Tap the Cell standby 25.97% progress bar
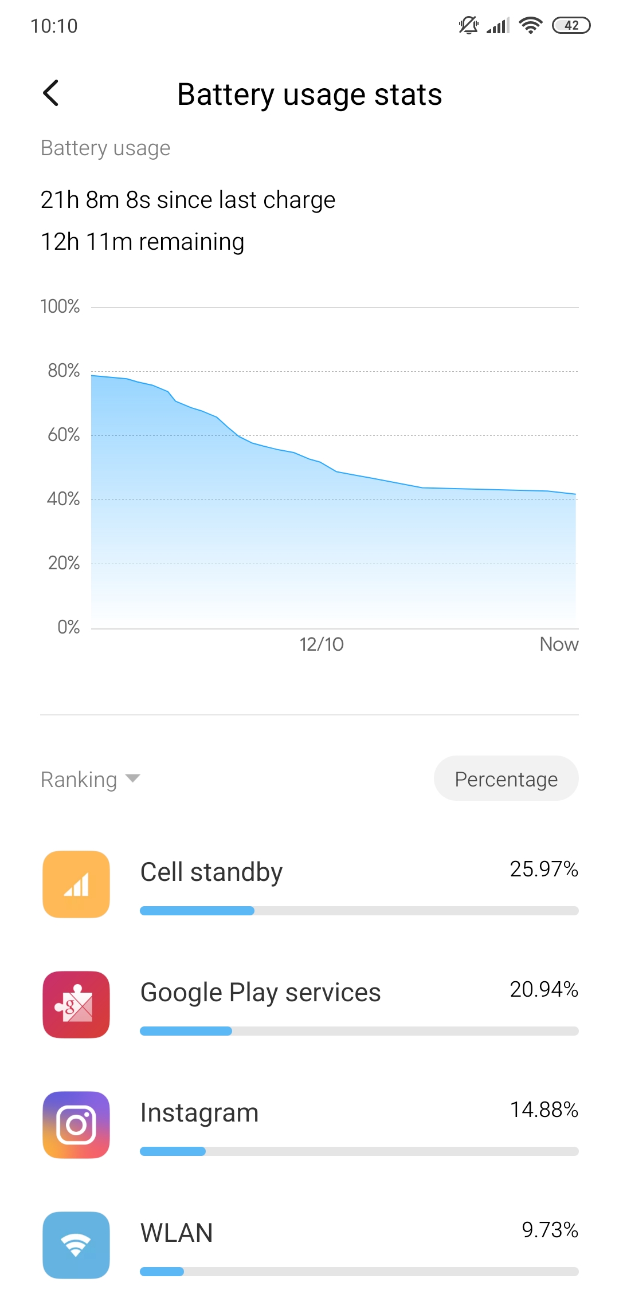The image size is (619, 1306). [359, 911]
